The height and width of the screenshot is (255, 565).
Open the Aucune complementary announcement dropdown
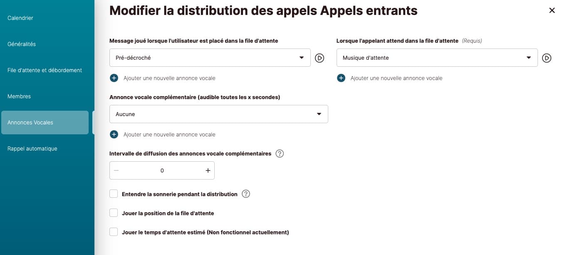click(x=218, y=114)
